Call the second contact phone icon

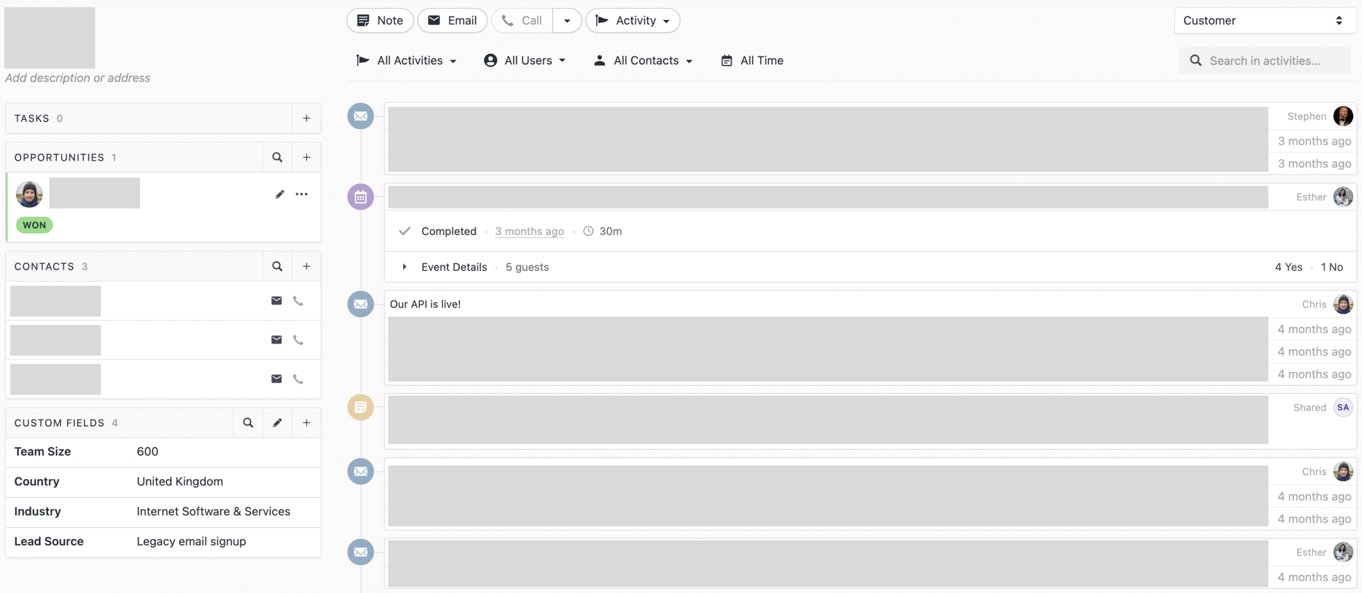point(298,339)
